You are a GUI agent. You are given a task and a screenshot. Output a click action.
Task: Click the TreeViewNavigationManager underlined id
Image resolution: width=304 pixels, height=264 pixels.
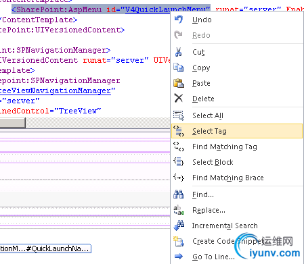[56, 90]
